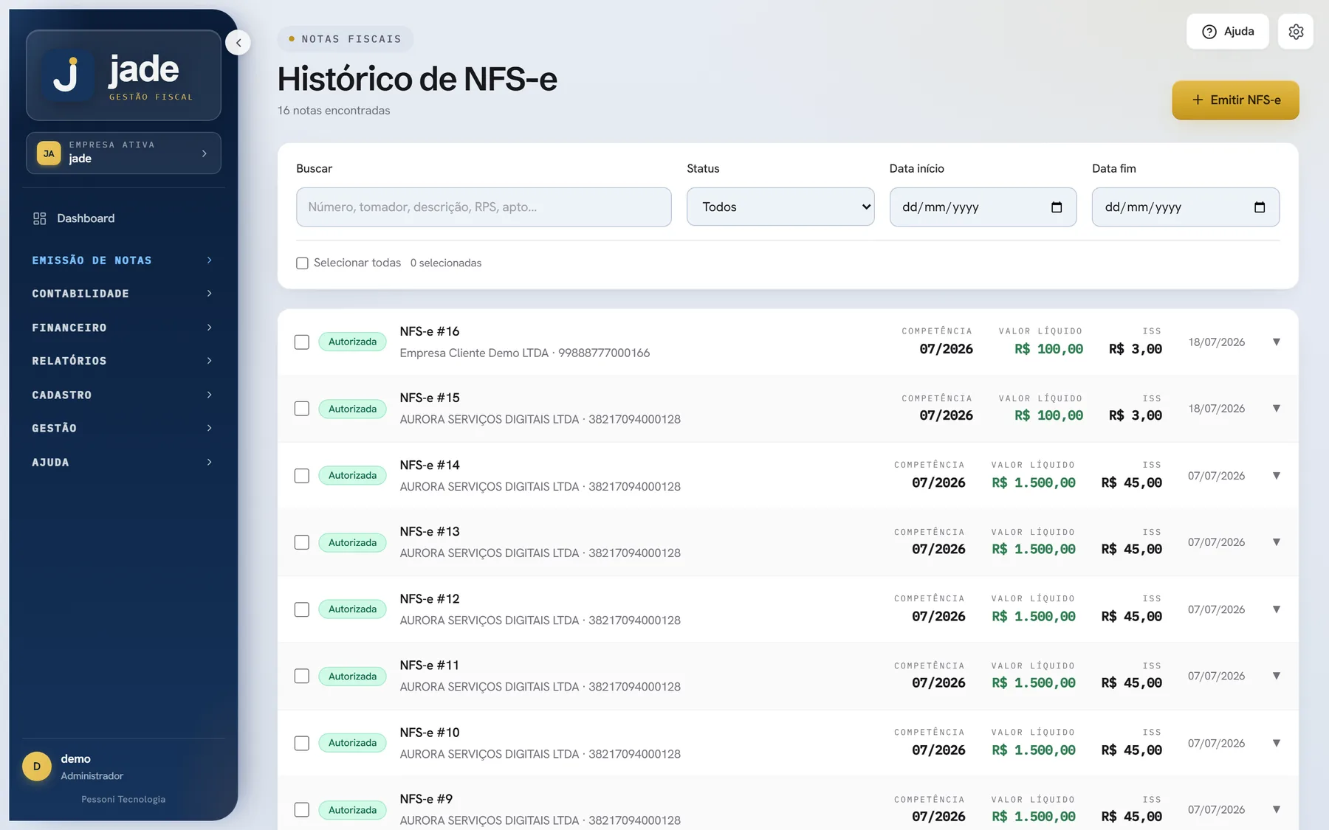Expand NFS-e #9 details arrow
This screenshot has width=1329, height=830.
[x=1276, y=810]
